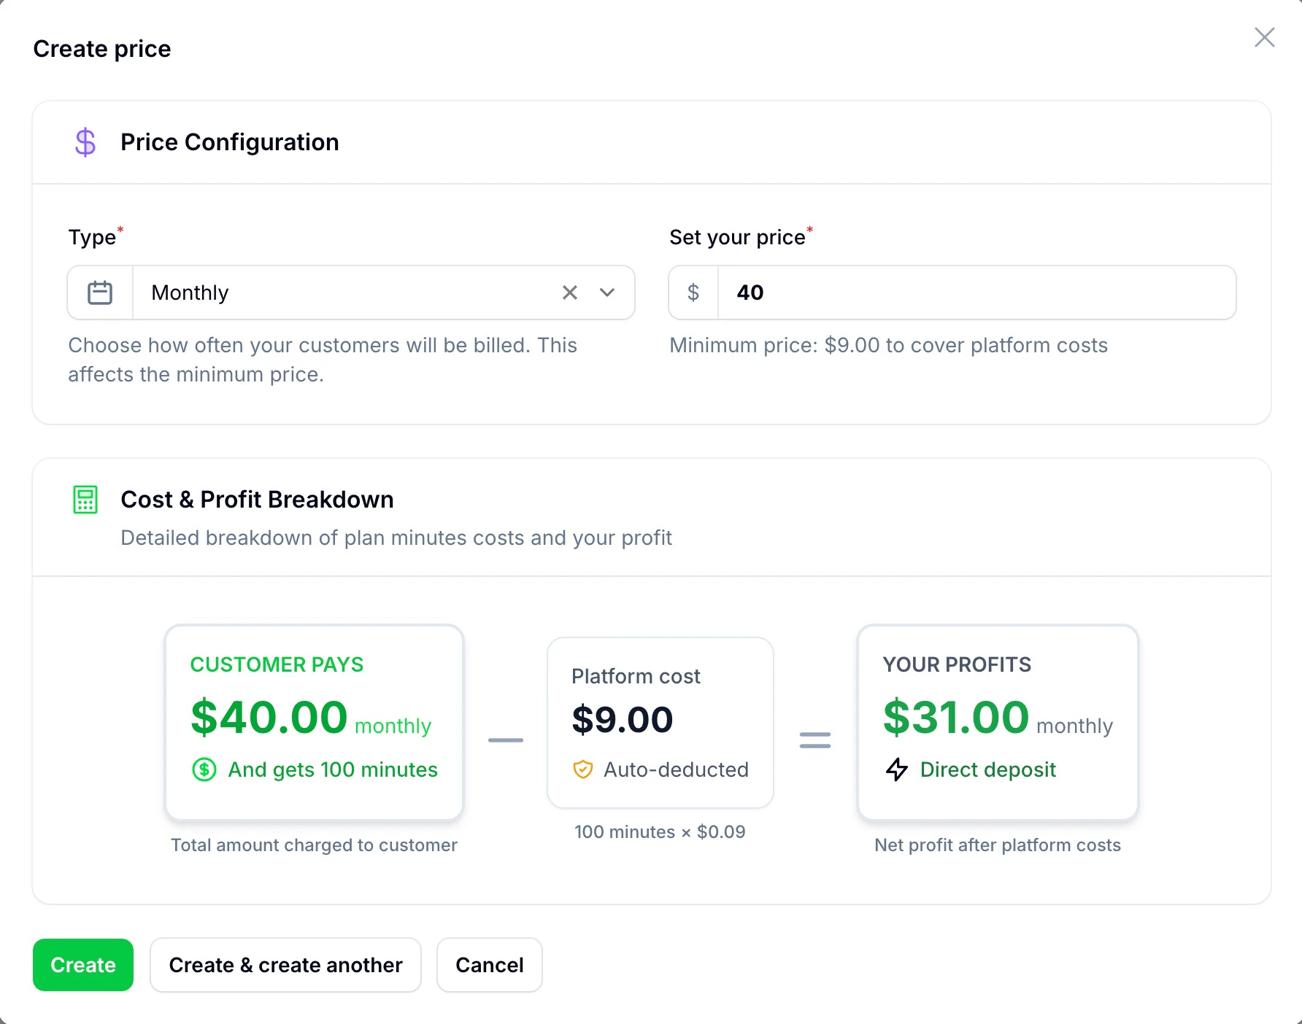
Task: Click the calendar icon in the Type field
Action: (99, 292)
